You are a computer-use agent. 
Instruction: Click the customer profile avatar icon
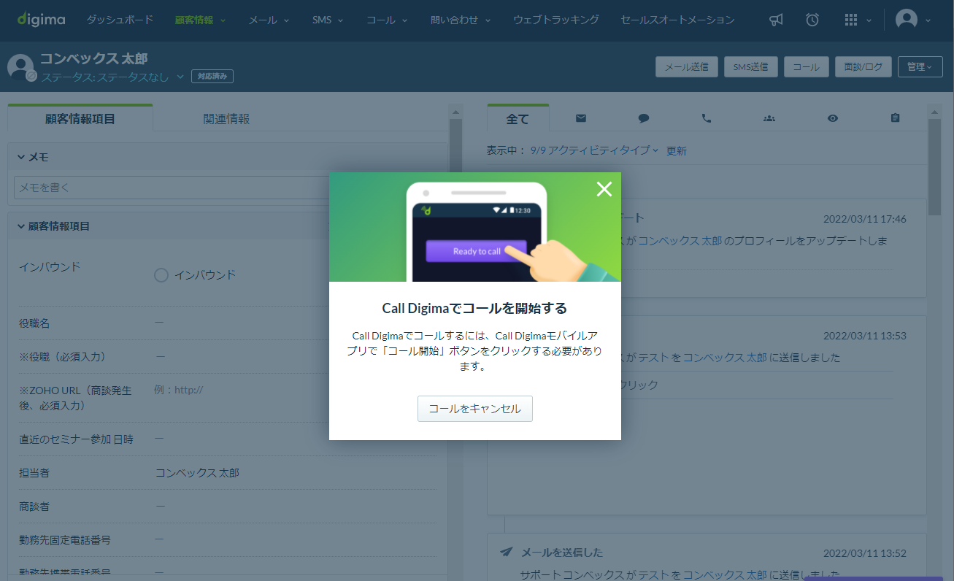(20, 66)
